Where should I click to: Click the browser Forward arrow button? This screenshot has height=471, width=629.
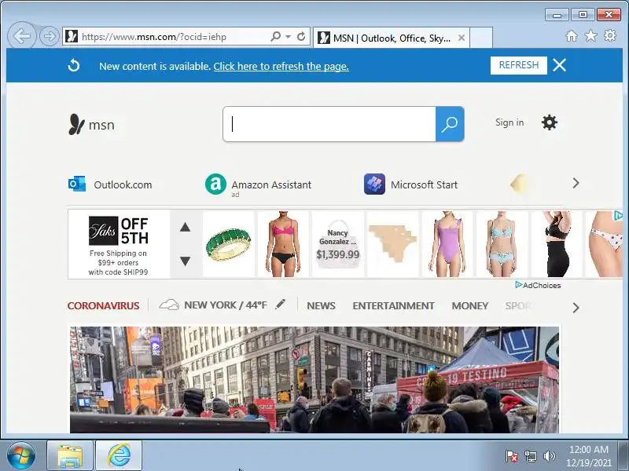pos(50,36)
